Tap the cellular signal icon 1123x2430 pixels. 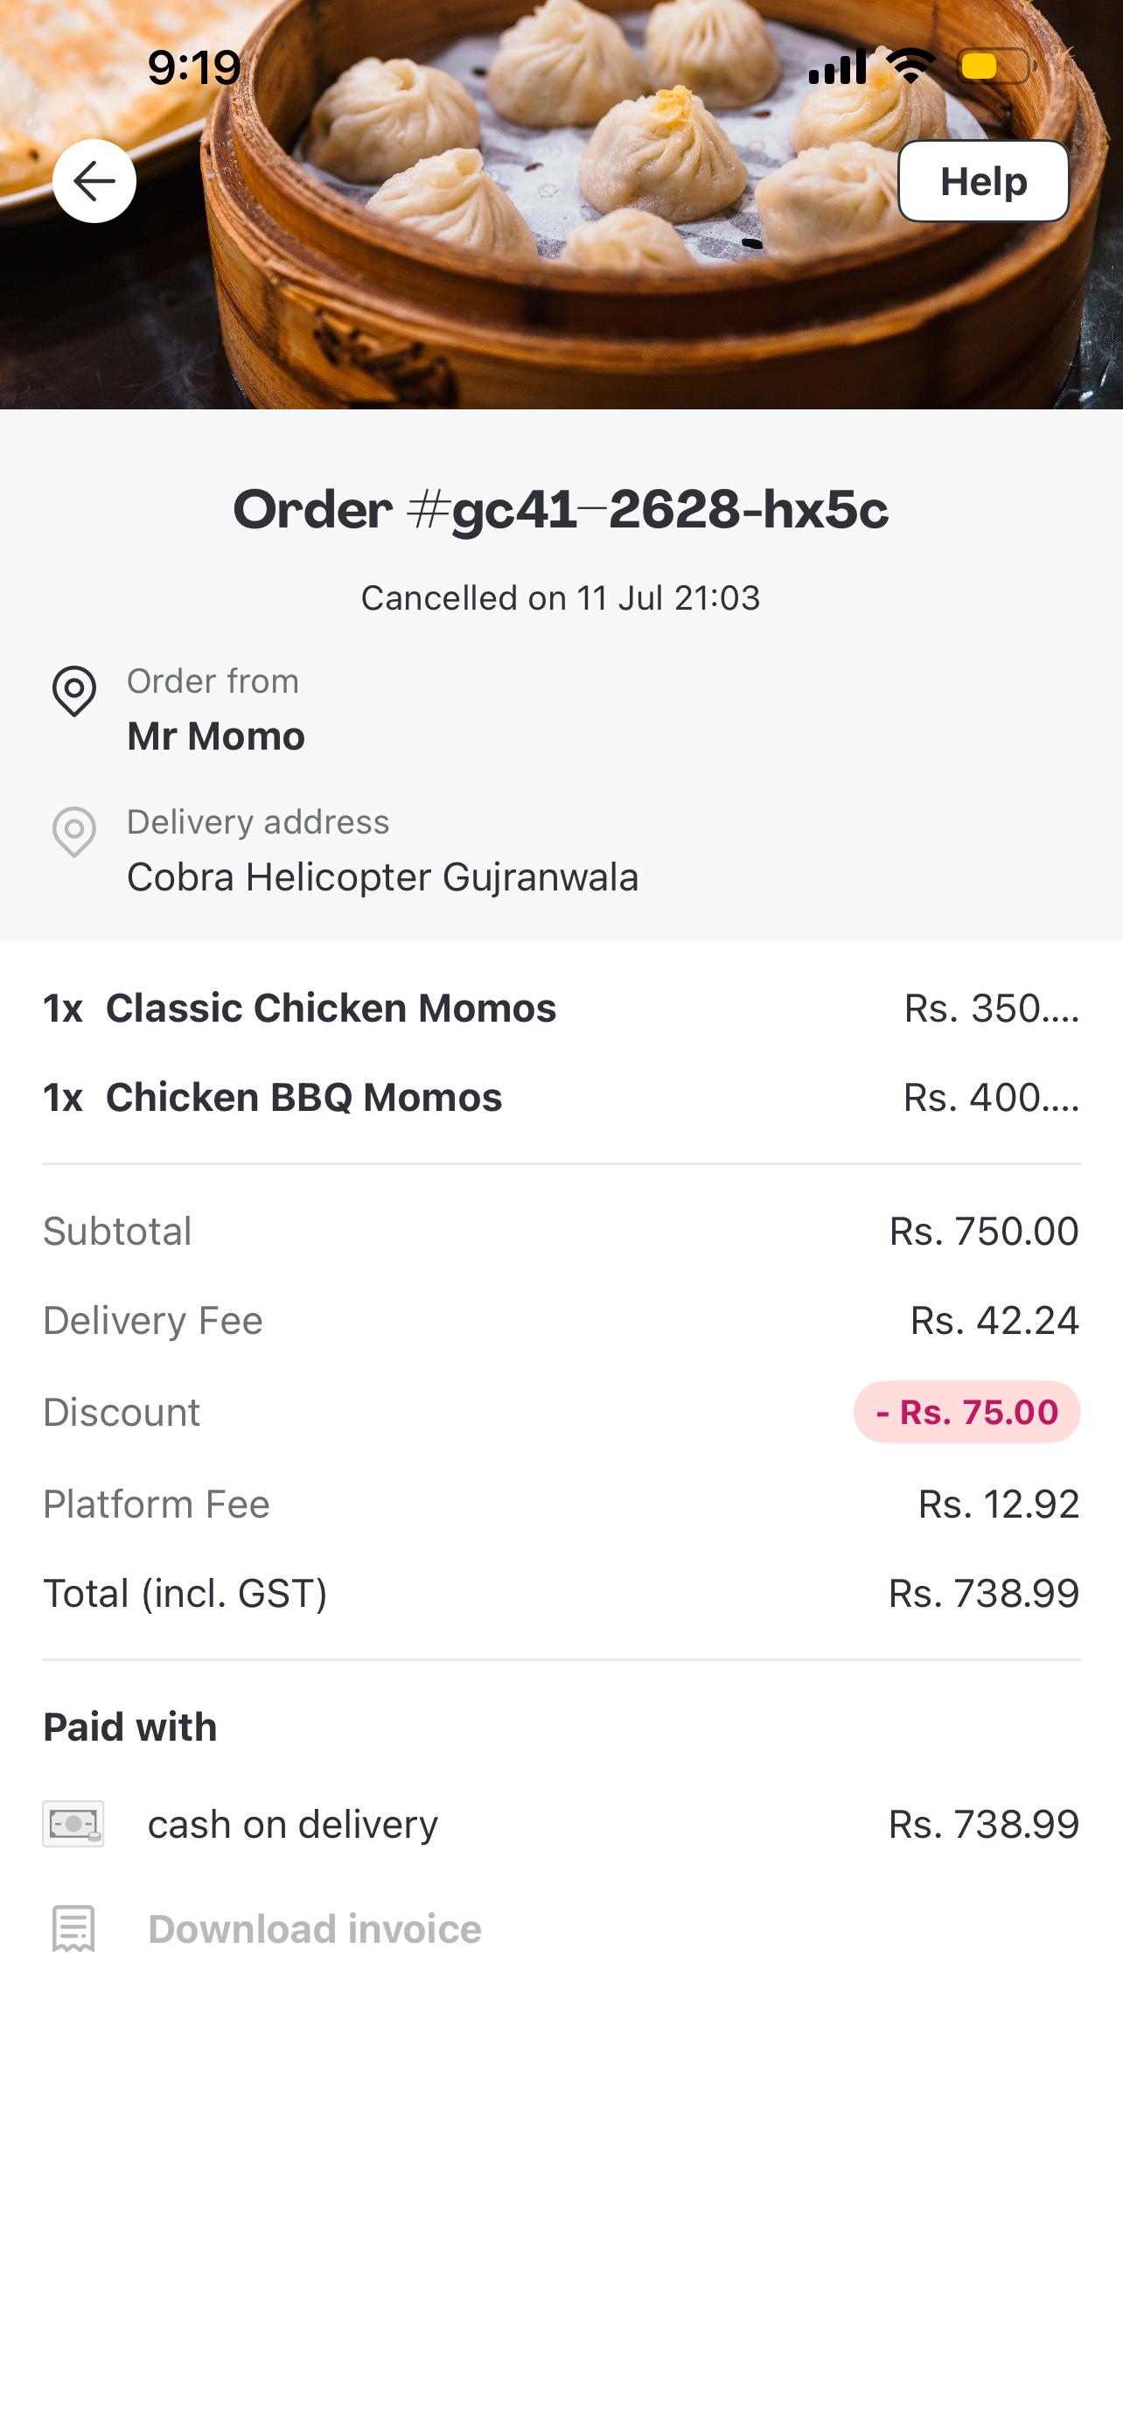836,67
